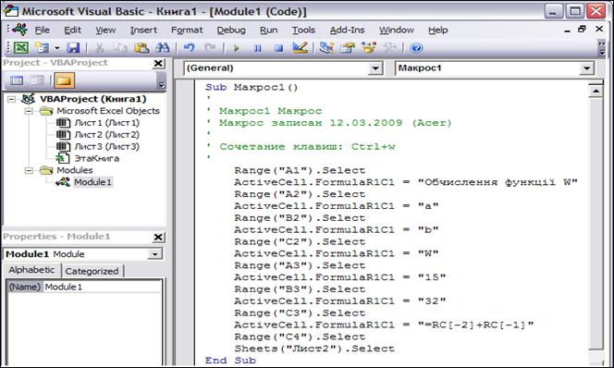The width and height of the screenshot is (614, 368).
Task: Collapse the VBAProject (Книга1) tree node
Action: pos(12,99)
